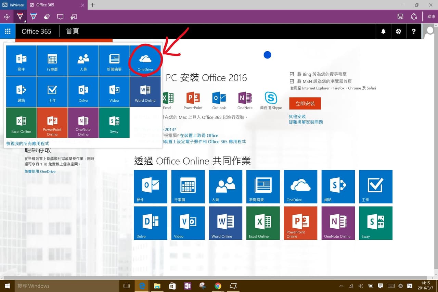Open Video tile in the app launcher panel
This screenshot has width=438, height=292.
coord(114,92)
